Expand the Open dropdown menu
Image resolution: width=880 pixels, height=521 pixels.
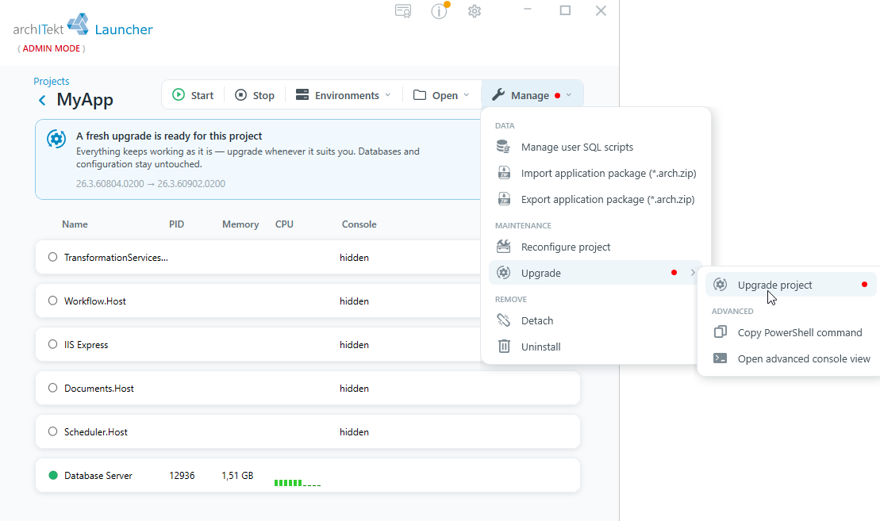441,95
